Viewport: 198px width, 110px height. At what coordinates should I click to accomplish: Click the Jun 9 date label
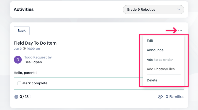click(17, 49)
